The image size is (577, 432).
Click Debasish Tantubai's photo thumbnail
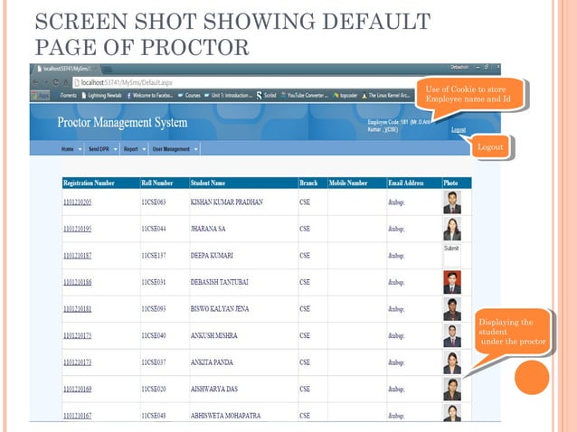(452, 283)
